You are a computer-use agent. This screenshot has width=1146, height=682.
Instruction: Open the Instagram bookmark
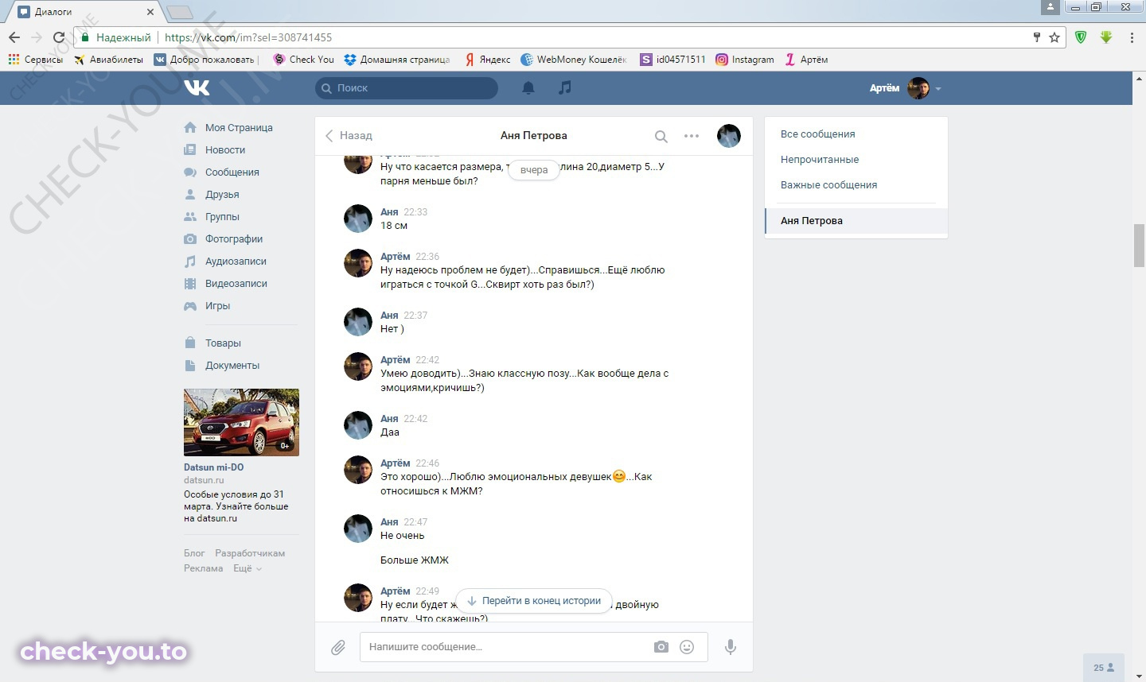(x=745, y=60)
